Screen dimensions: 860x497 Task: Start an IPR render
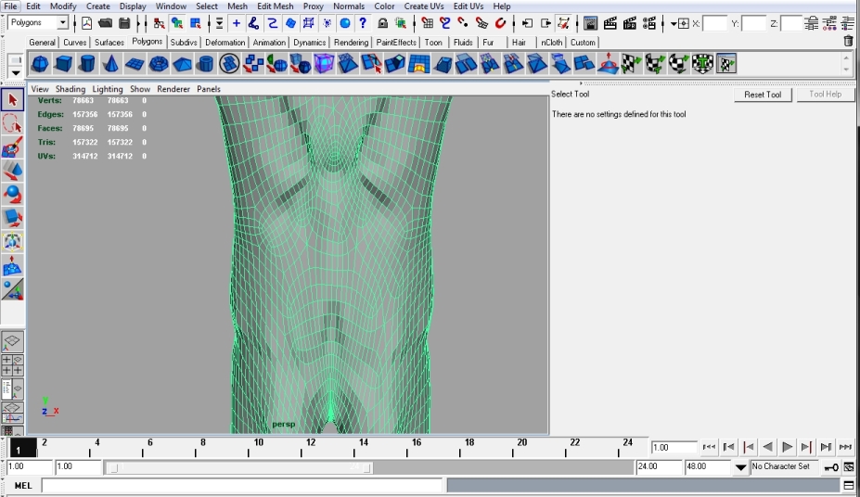click(630, 23)
